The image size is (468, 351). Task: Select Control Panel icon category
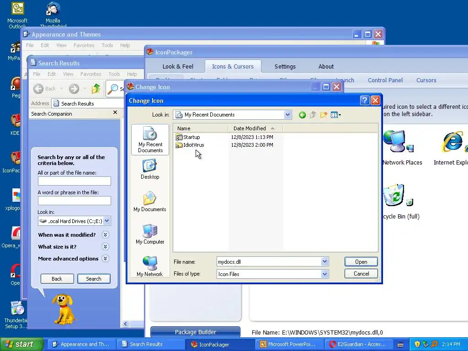coord(385,80)
